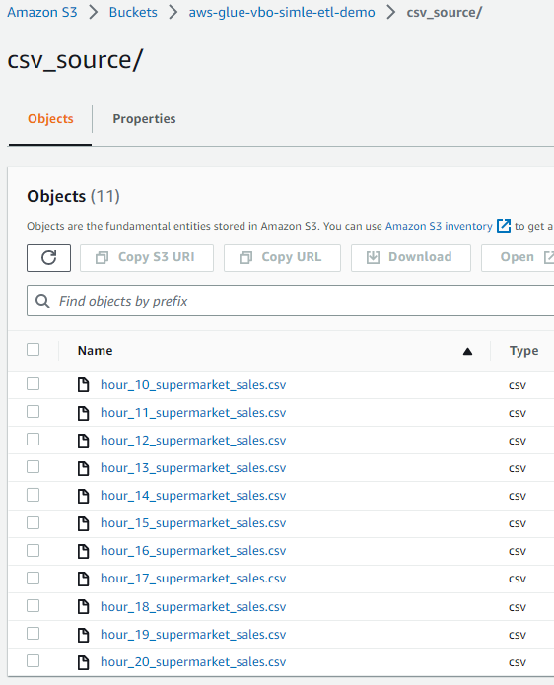Toggle the select-all objects checkbox in header

[x=34, y=350]
